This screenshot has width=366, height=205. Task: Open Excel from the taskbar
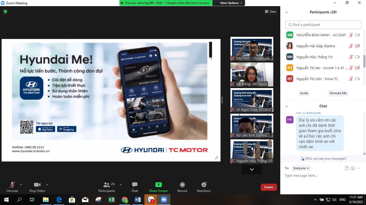click(111, 200)
